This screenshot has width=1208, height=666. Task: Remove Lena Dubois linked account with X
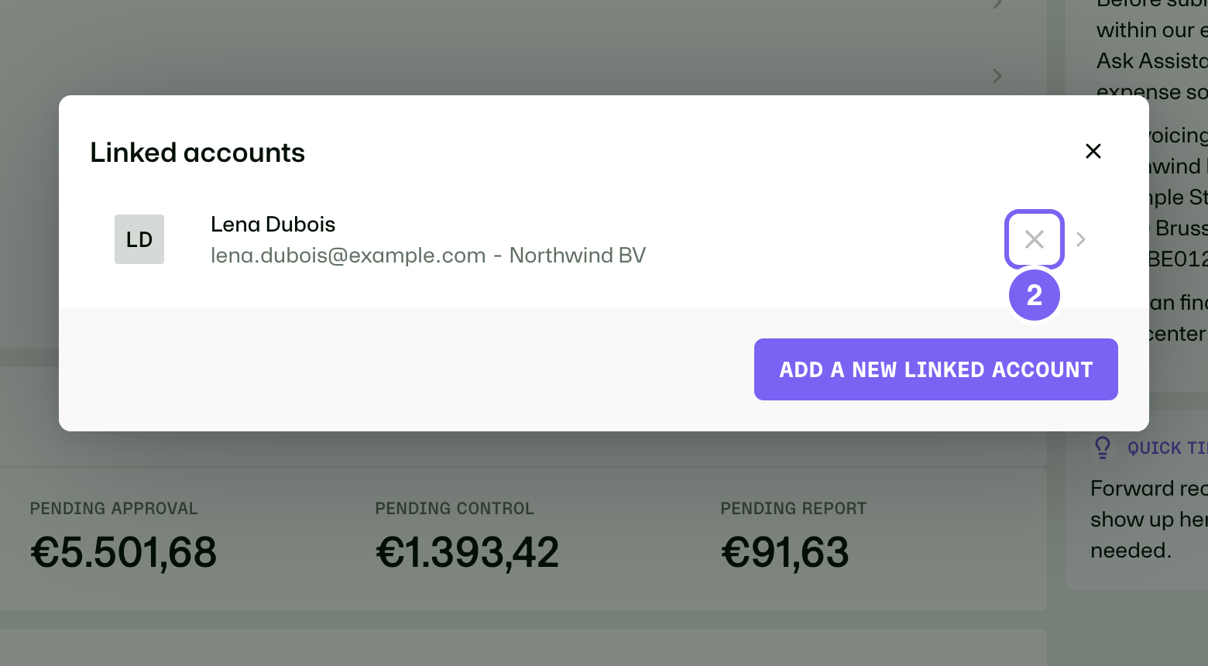(1035, 239)
